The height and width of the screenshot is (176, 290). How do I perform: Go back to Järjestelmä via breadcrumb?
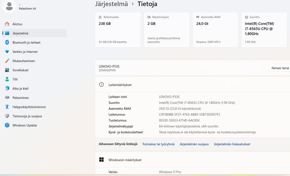point(111,4)
